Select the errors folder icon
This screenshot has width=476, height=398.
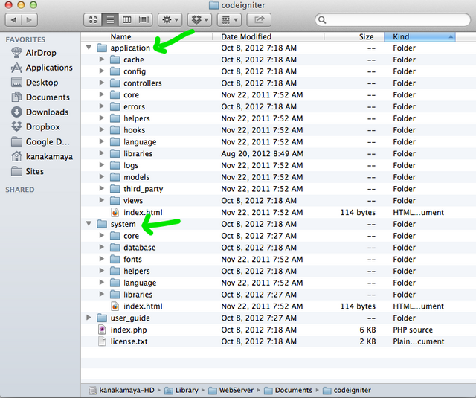[x=115, y=106]
